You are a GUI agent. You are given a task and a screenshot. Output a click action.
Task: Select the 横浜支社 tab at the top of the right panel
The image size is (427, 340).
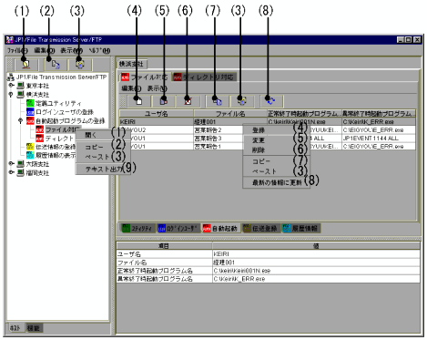click(131, 64)
